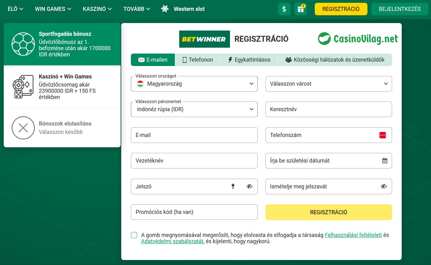Viewport: 431px width, 265px height.
Task: Open the calendar icon for birth date
Action: coord(385,161)
